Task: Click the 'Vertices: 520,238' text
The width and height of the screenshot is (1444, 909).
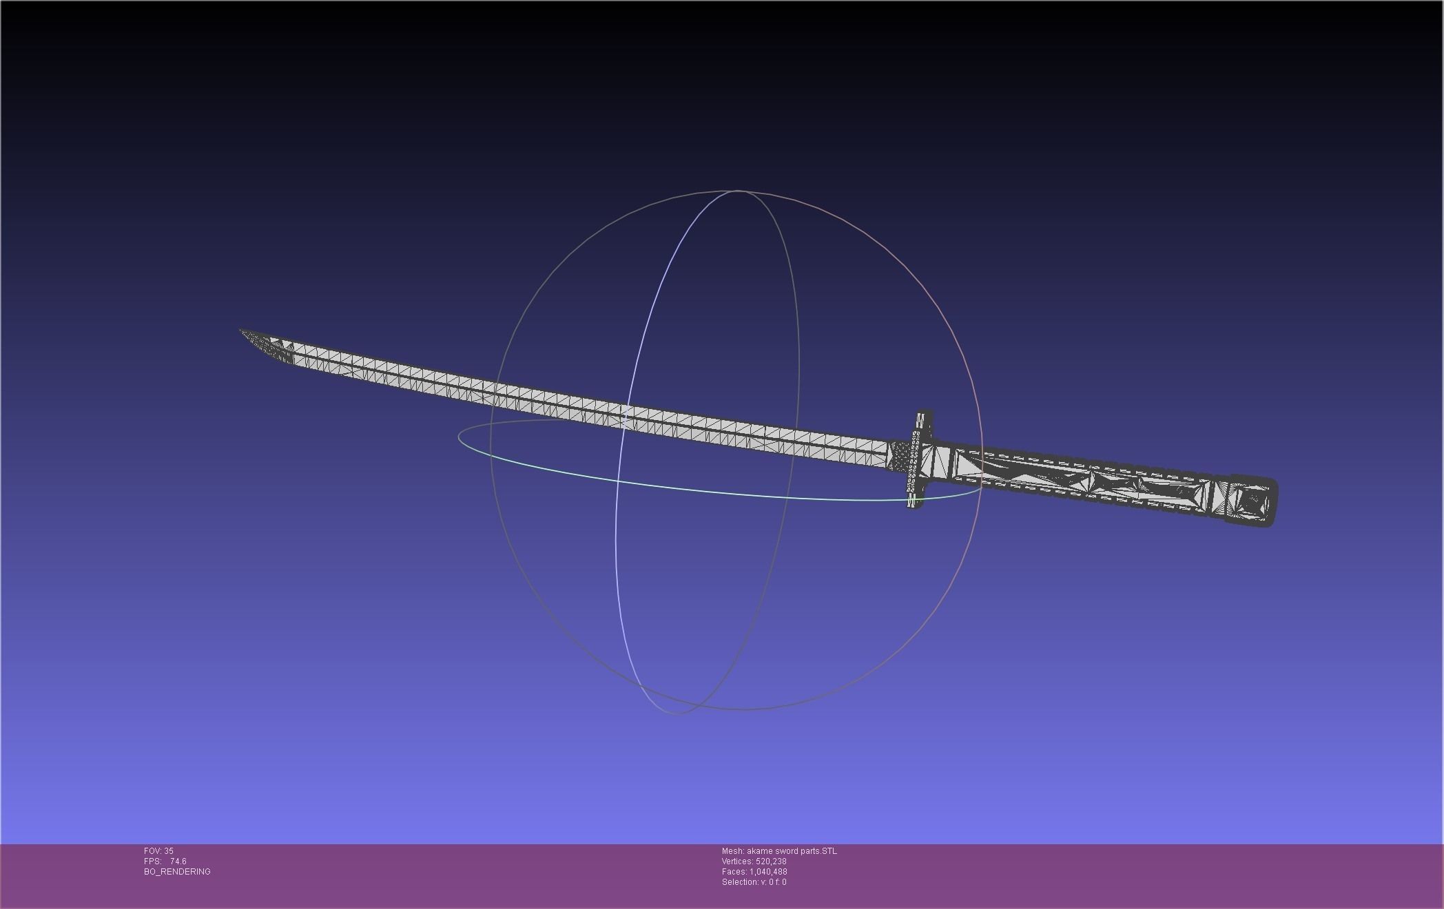Action: click(x=754, y=861)
